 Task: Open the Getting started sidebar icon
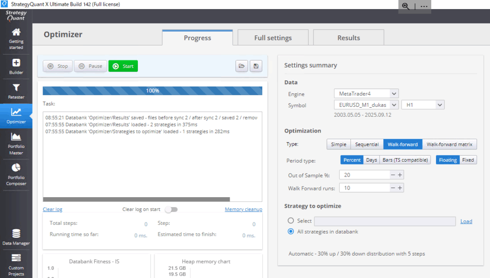[x=16, y=38]
